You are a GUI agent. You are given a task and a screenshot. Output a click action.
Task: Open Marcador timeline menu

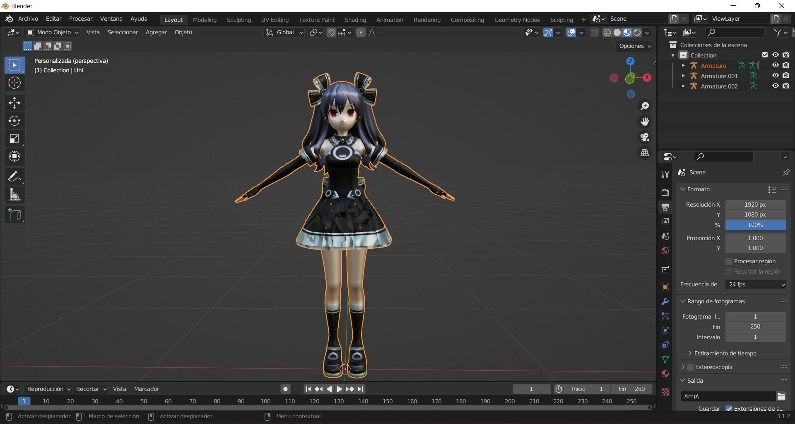tap(147, 389)
